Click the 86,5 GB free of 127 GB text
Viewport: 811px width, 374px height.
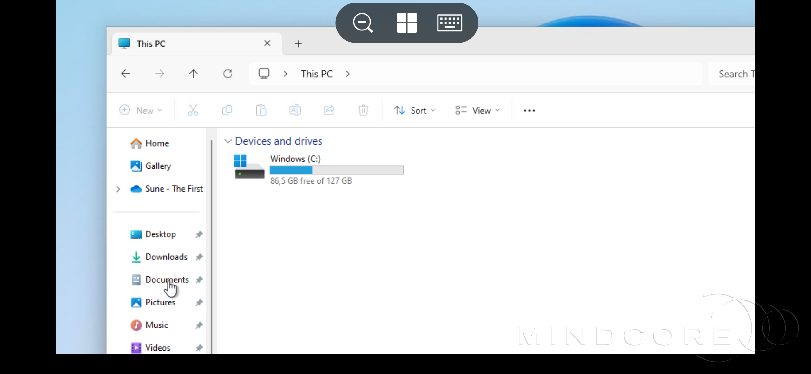click(x=311, y=181)
